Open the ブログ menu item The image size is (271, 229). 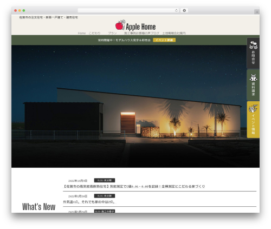pos(155,33)
